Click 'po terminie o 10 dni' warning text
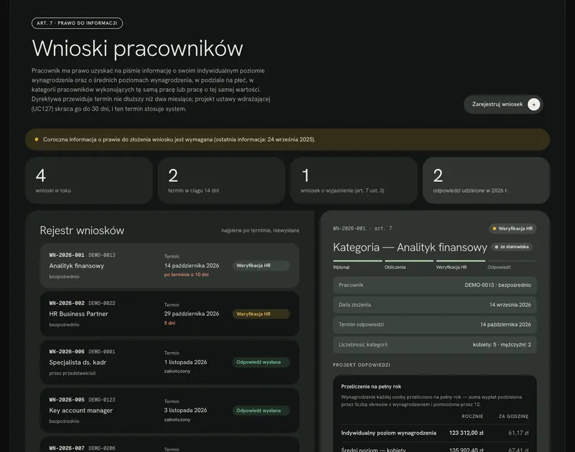Viewport: 575px width, 452px height. click(x=186, y=274)
